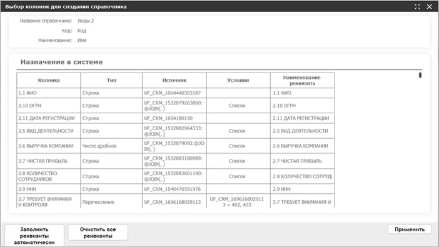Click source 'UF_CRM_1664440303187' cell
This screenshot has height=247, width=439.
(x=174, y=93)
